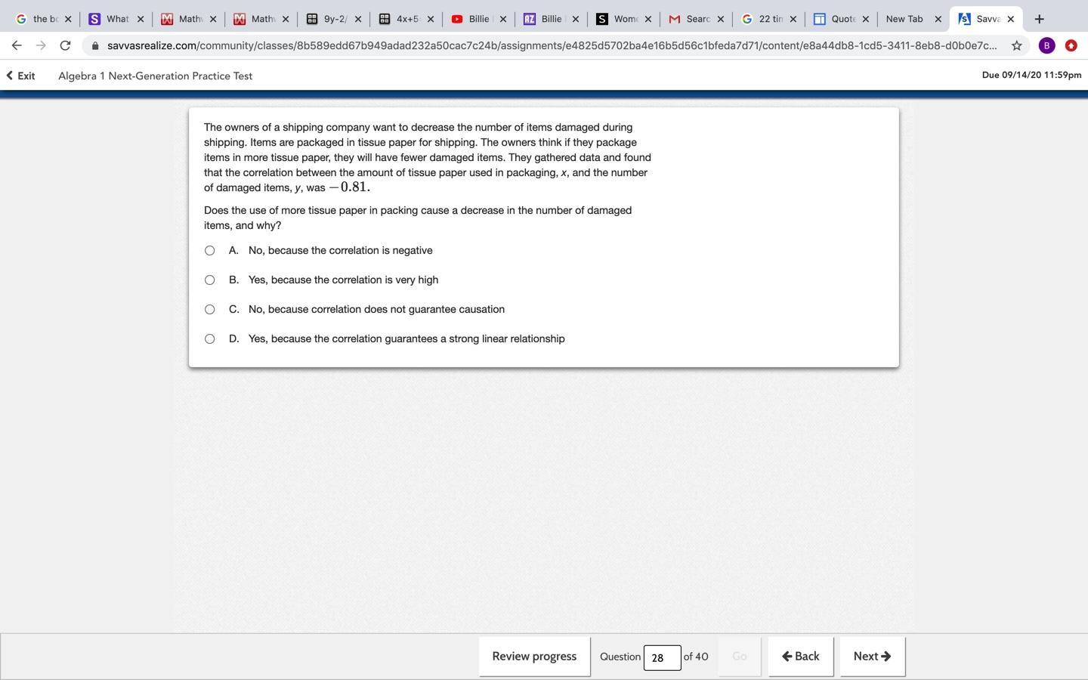Go back with the browser back arrow
1088x680 pixels.
pyautogui.click(x=17, y=45)
